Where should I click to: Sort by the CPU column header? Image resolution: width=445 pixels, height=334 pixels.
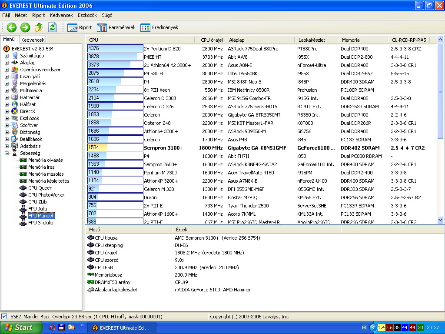click(x=140, y=40)
